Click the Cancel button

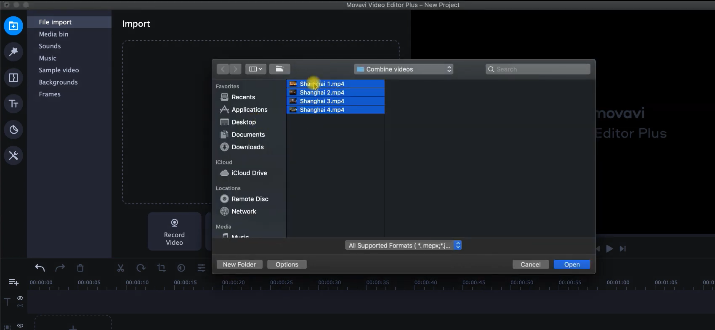point(531,264)
